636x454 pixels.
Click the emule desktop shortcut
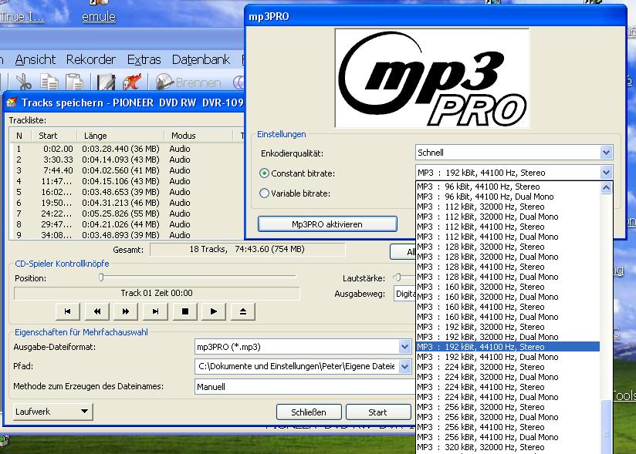click(99, 17)
